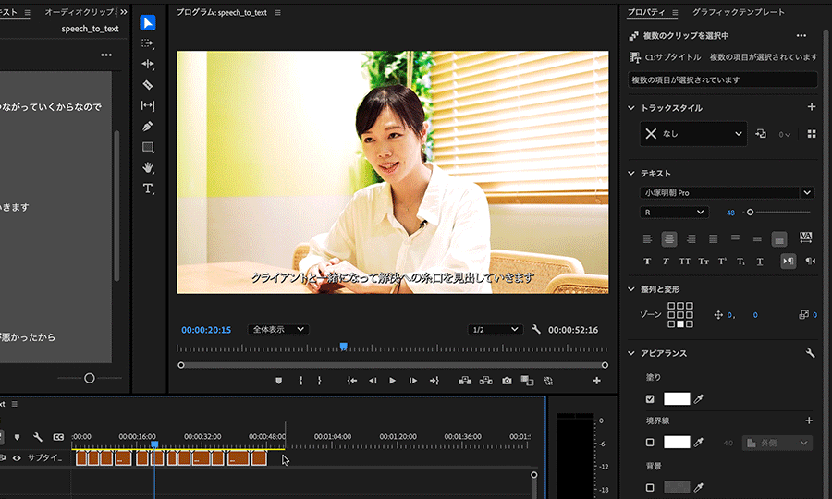The width and height of the screenshot is (832, 499).
Task: Select the Razor tool
Action: [x=148, y=85]
